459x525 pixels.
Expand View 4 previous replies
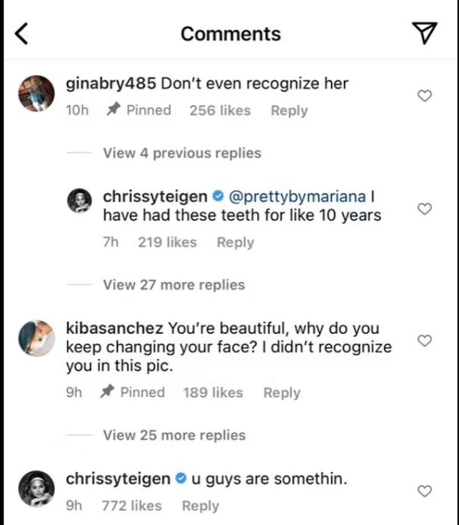(182, 153)
